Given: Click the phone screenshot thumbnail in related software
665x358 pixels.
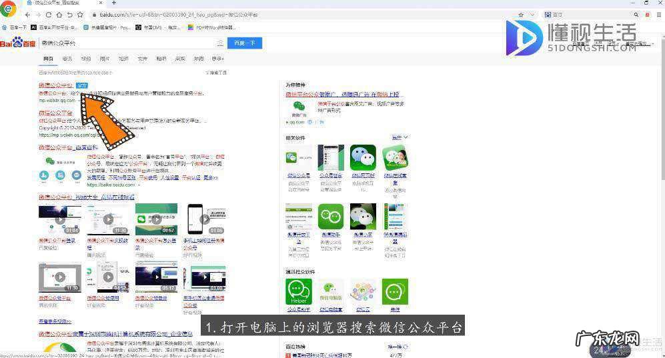Looking at the screenshot, I should 331,157.
